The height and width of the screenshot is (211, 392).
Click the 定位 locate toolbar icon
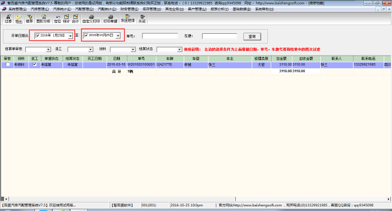tap(57, 19)
